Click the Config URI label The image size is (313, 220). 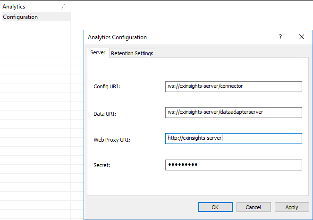click(x=107, y=87)
